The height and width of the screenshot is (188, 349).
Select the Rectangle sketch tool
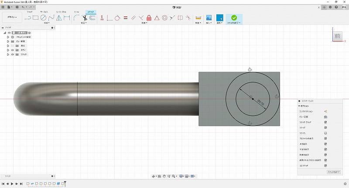pyautogui.click(x=35, y=18)
